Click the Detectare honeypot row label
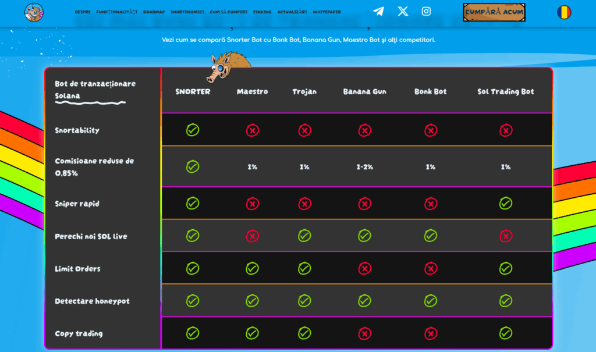Viewport: 596px width, 352px height. (x=92, y=301)
